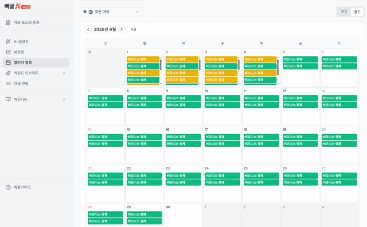Select the empty September 30 day cell
Screen dimensions: 367x227
[183, 216]
